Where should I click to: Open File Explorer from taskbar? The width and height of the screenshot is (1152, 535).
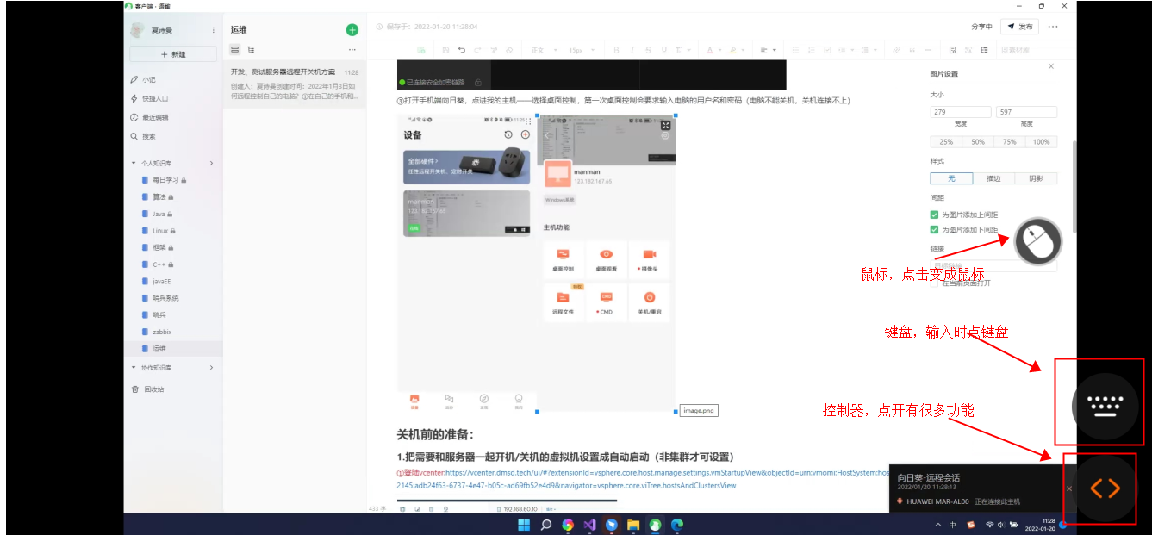tap(633, 524)
